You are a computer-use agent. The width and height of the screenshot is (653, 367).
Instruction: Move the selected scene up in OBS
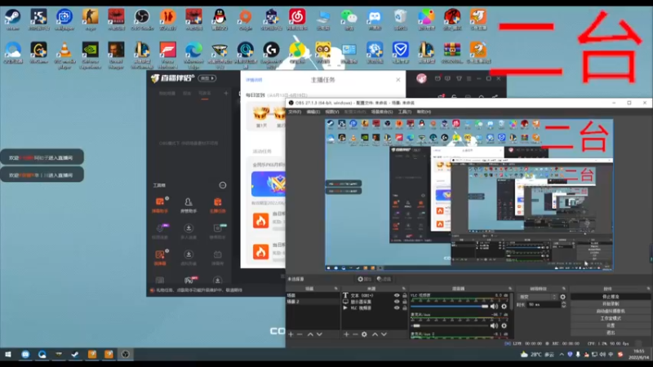(x=310, y=334)
